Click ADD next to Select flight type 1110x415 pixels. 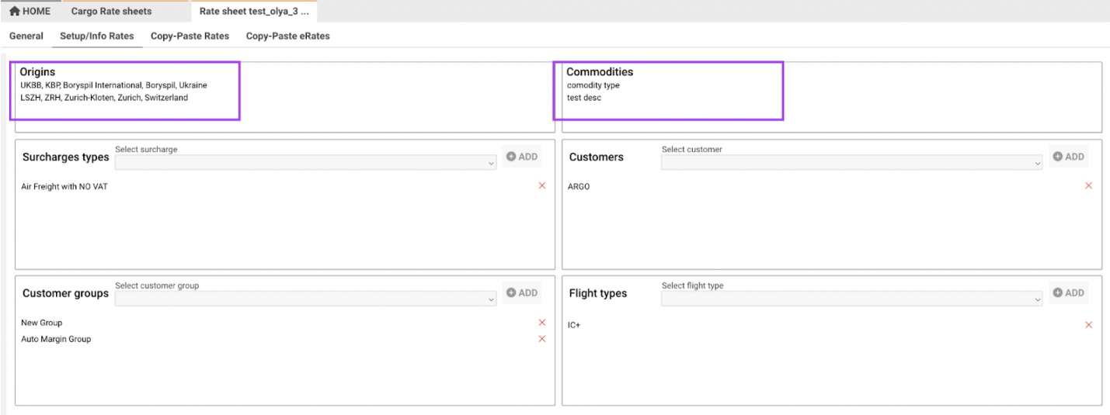point(1068,293)
